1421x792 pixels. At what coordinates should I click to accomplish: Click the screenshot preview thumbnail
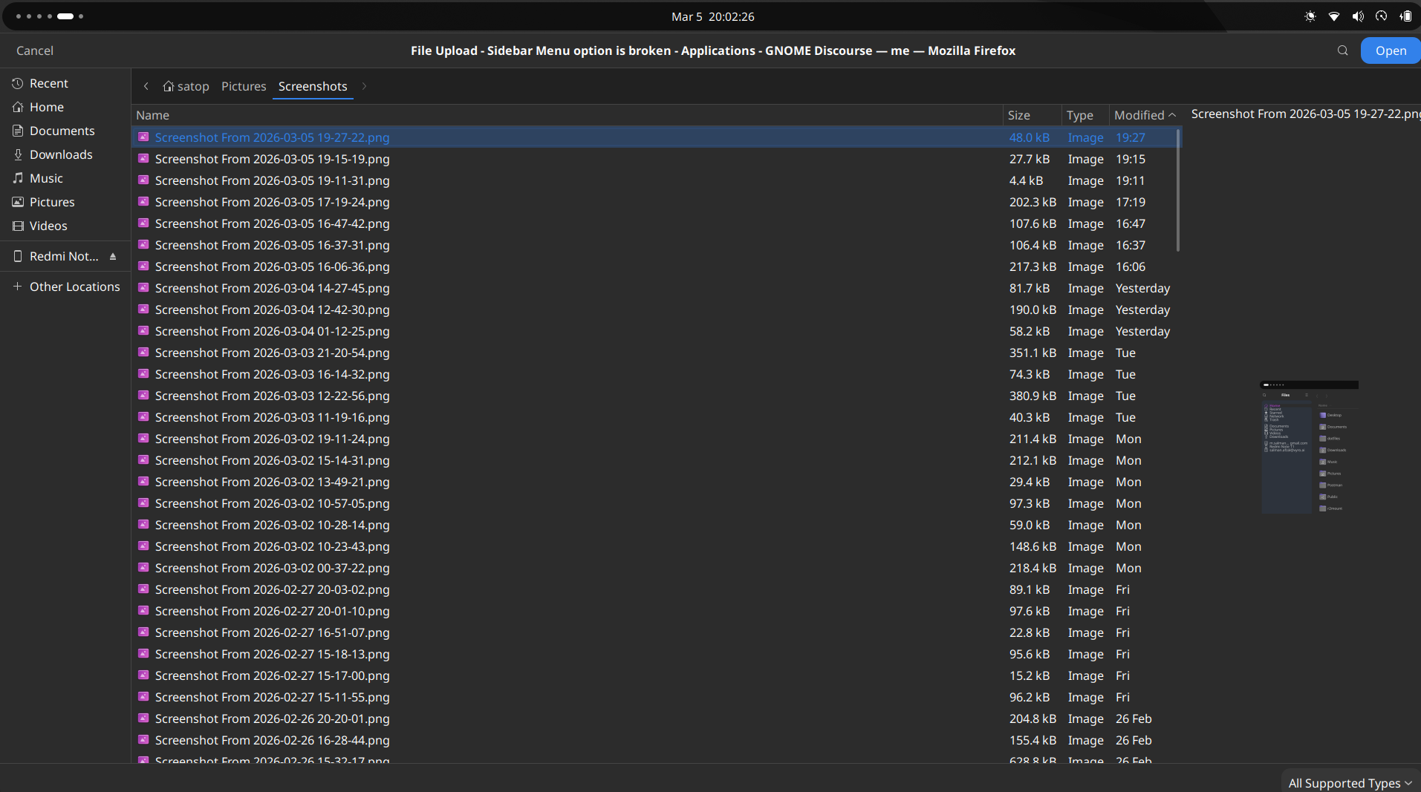(x=1309, y=447)
